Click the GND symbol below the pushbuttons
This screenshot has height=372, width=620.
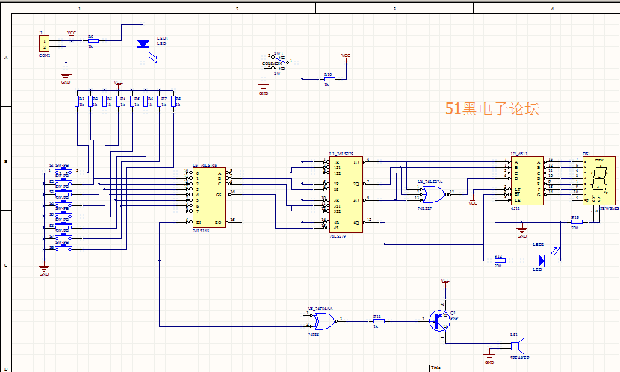44,270
